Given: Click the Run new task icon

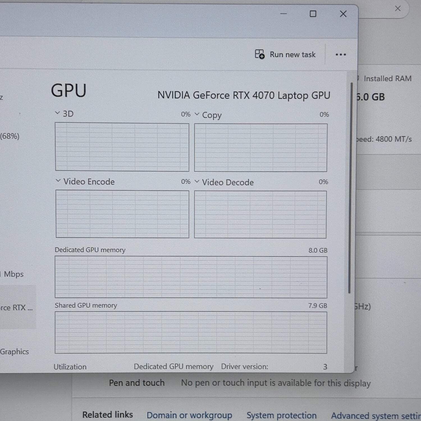Looking at the screenshot, I should coord(260,54).
